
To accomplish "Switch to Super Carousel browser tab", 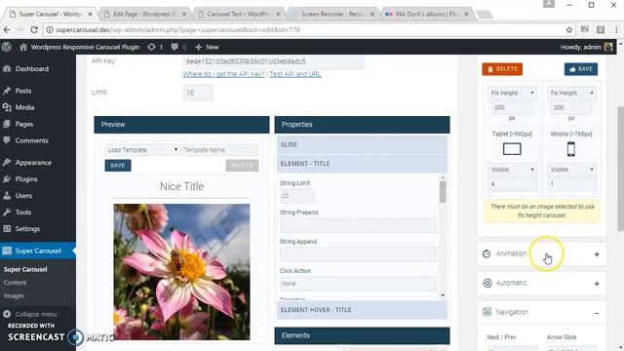I will (x=51, y=14).
